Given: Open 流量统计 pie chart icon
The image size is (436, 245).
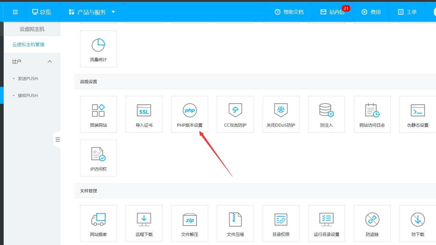Looking at the screenshot, I should (98, 45).
